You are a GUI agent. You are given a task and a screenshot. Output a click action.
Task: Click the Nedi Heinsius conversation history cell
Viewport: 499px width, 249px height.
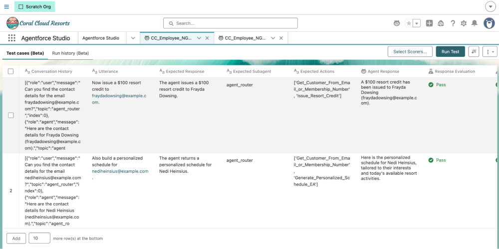tap(52, 191)
